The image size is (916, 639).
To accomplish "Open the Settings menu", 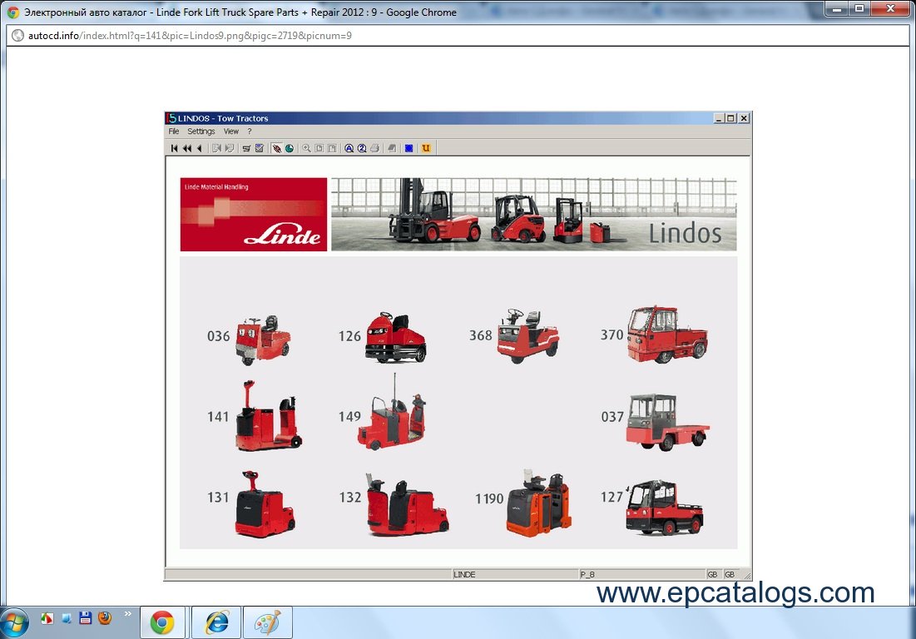I will point(201,131).
